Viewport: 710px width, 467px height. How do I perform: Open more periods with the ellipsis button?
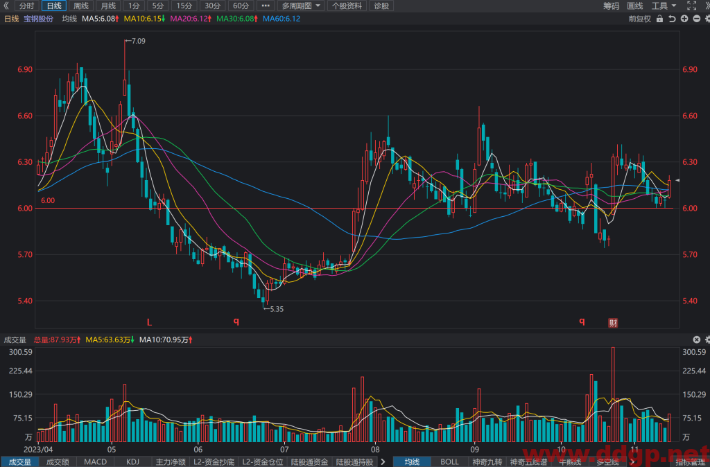[266, 6]
